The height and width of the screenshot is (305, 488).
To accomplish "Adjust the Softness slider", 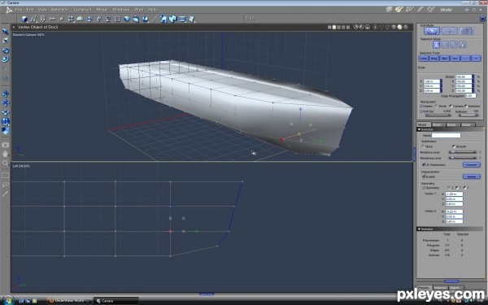I will [468, 115].
